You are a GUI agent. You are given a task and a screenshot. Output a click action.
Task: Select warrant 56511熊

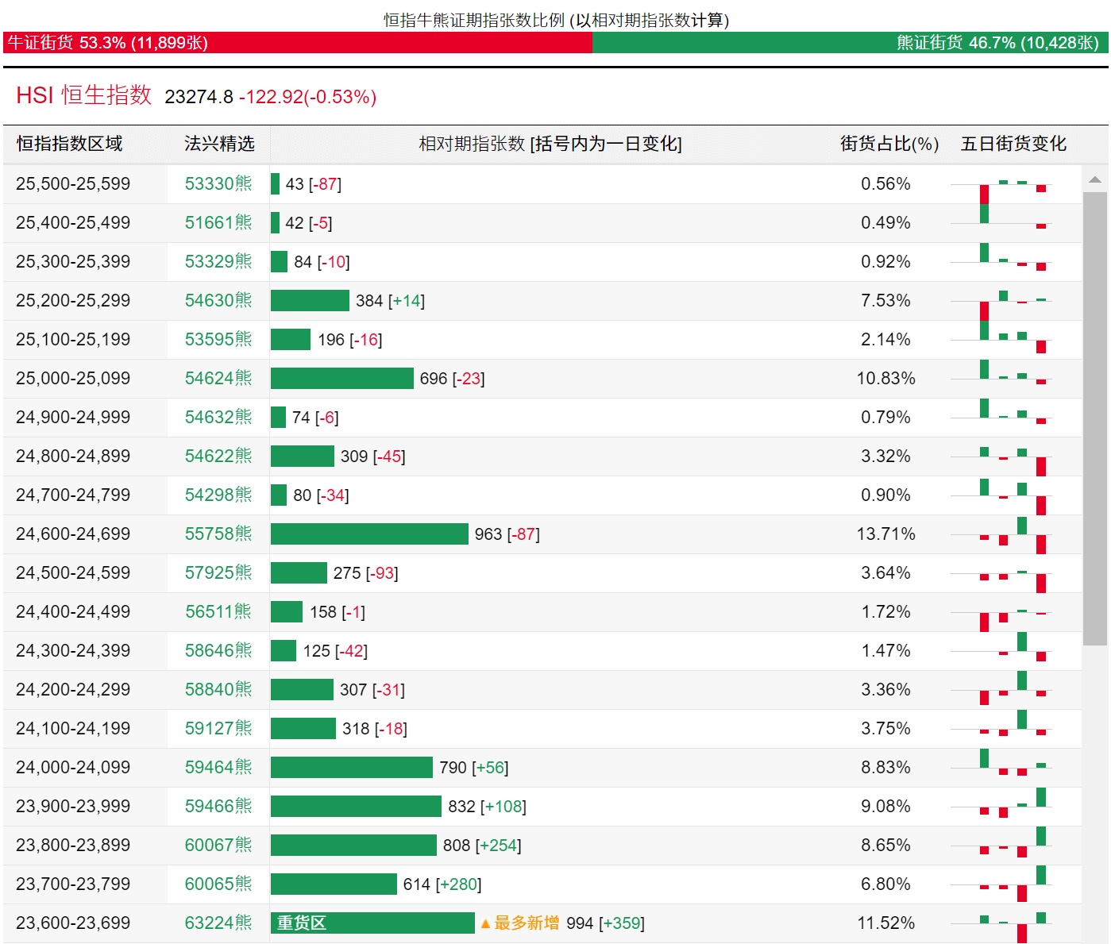tap(218, 611)
